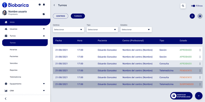Open options menu for PENDIENTE Telemedicina row

[x=200, y=71]
